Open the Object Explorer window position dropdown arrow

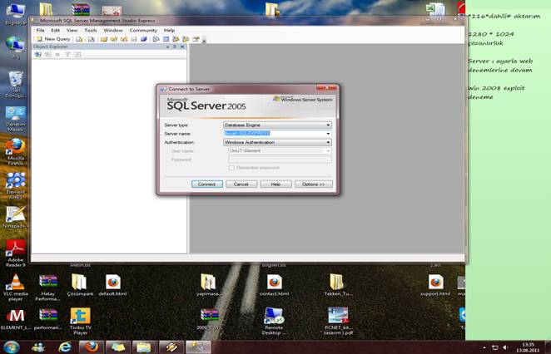(167, 47)
